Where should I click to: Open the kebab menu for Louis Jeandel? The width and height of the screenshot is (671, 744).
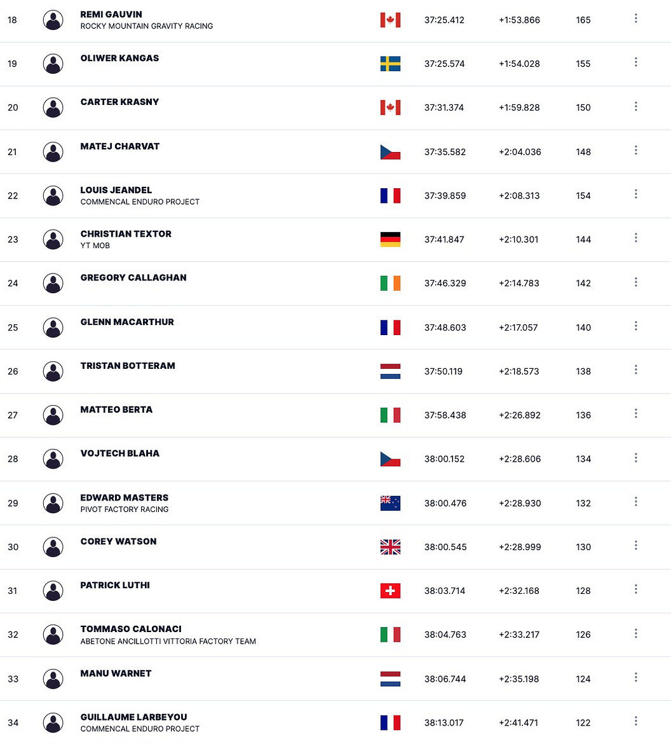click(636, 194)
